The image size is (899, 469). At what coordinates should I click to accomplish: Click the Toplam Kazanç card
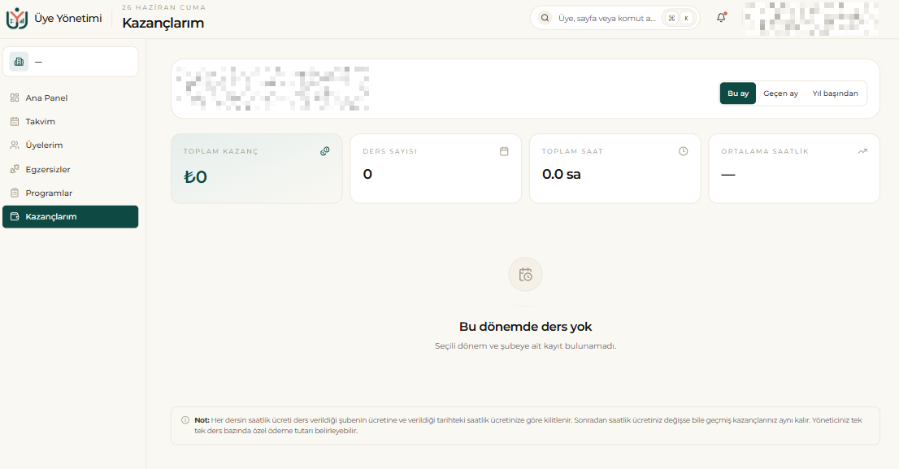257,168
